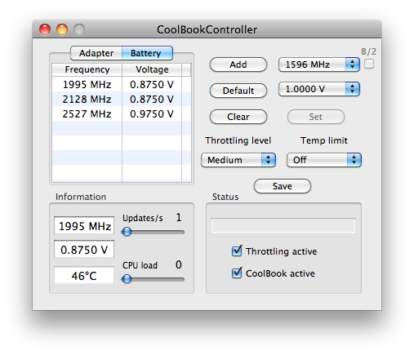This screenshot has height=355, width=414.
Task: Select the Battery tab
Action: point(147,53)
